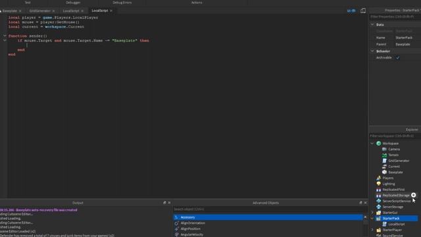Click the "Baseplate" string in the code
This screenshot has height=237, width=421.
tap(124, 41)
